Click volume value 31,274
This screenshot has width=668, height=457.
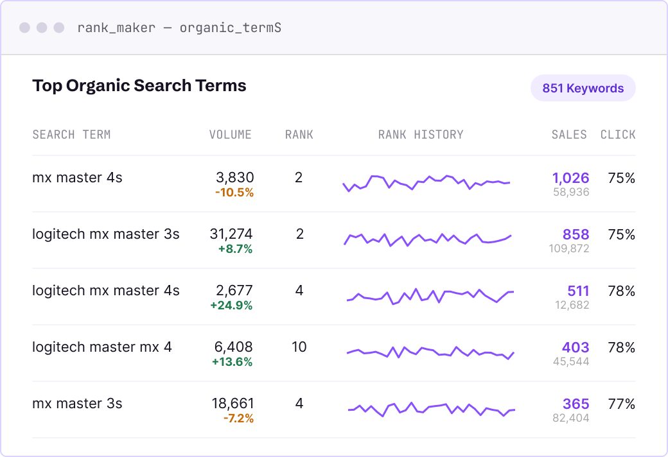[x=231, y=234]
